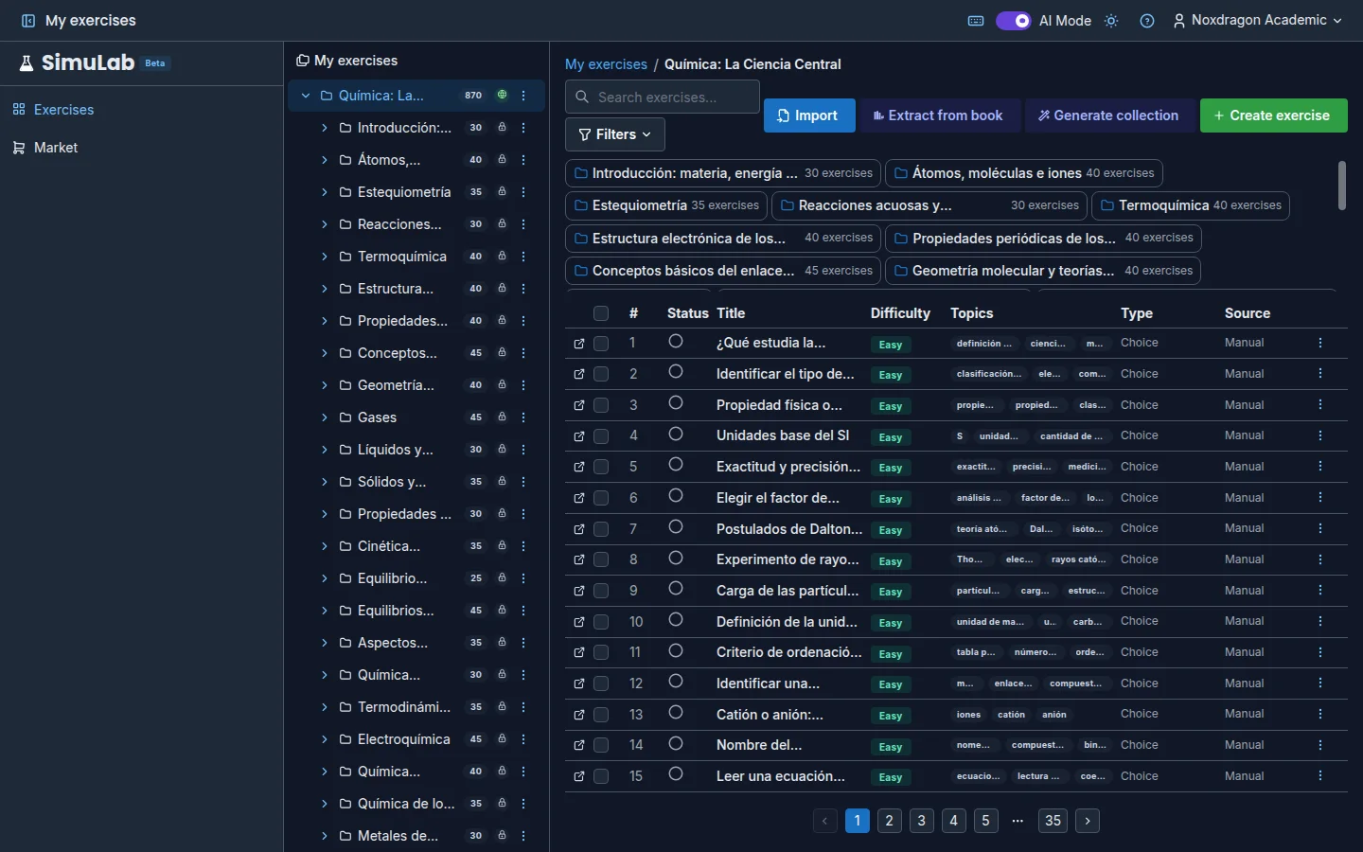Tick checkbox for exercise row 10
This screenshot has height=852, width=1363.
[x=601, y=622]
